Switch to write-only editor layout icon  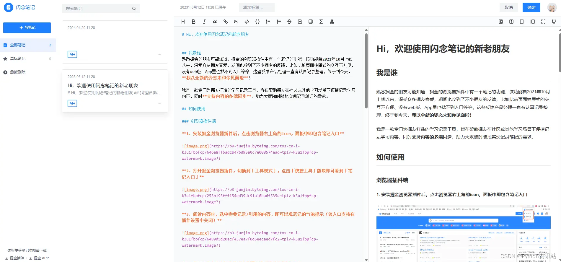pyautogui.click(x=522, y=22)
